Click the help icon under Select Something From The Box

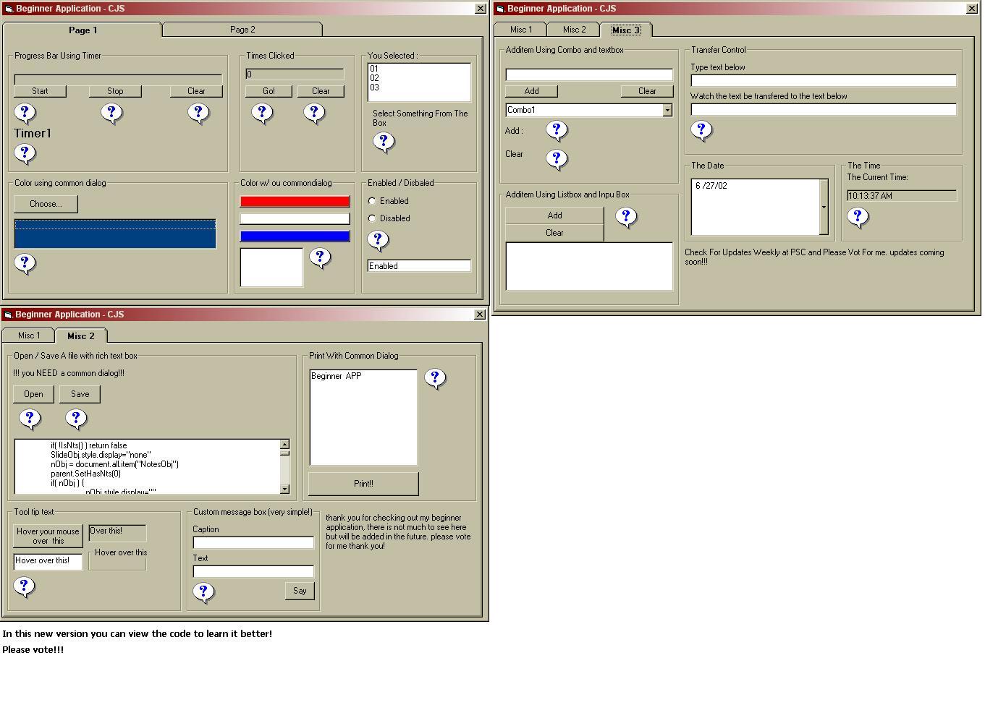tap(384, 142)
